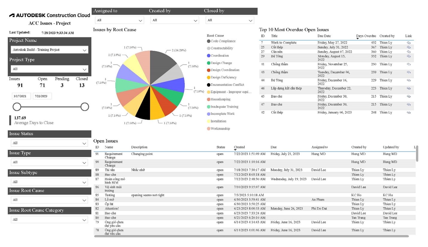Click the end date field showing 7/22/2023
Screen dimensions: 428x247
42,96
